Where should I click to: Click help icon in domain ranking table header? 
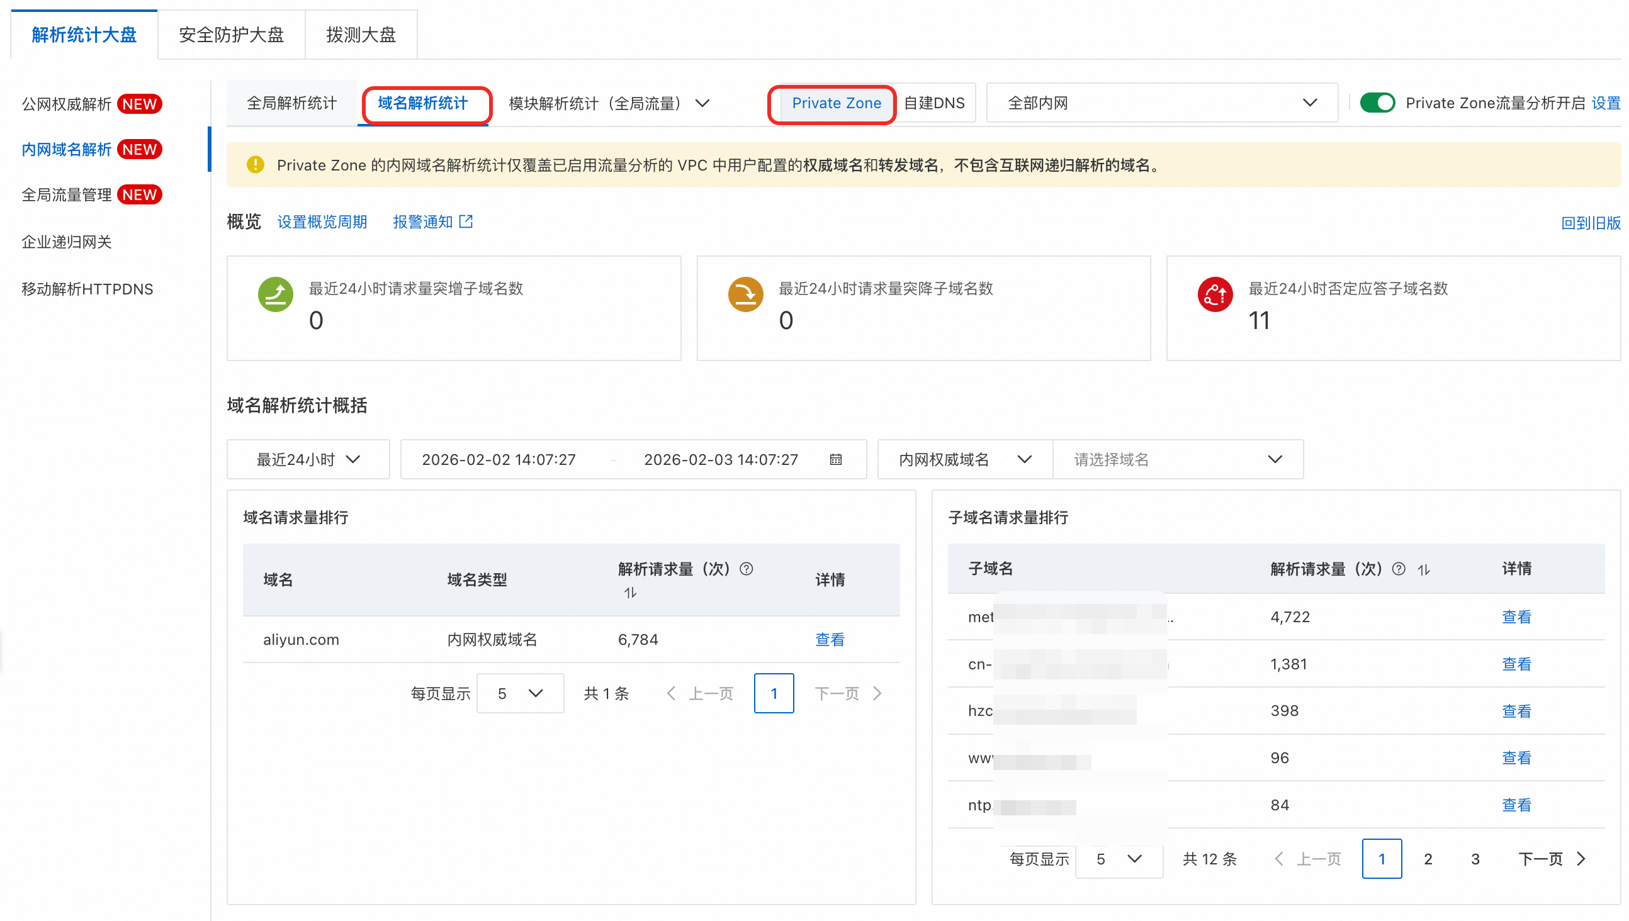746,569
